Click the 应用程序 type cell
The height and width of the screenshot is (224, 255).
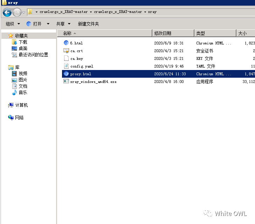coord(205,82)
